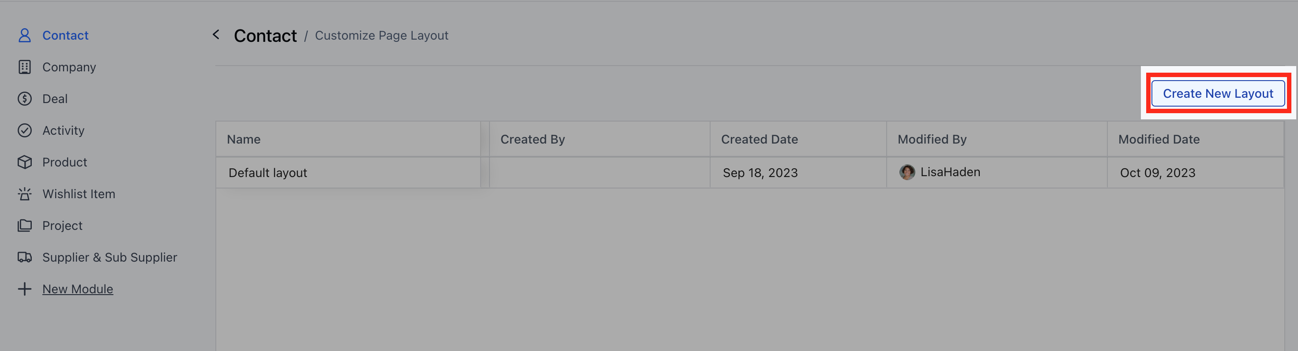The width and height of the screenshot is (1298, 351).
Task: Click the New Module link
Action: [78, 288]
